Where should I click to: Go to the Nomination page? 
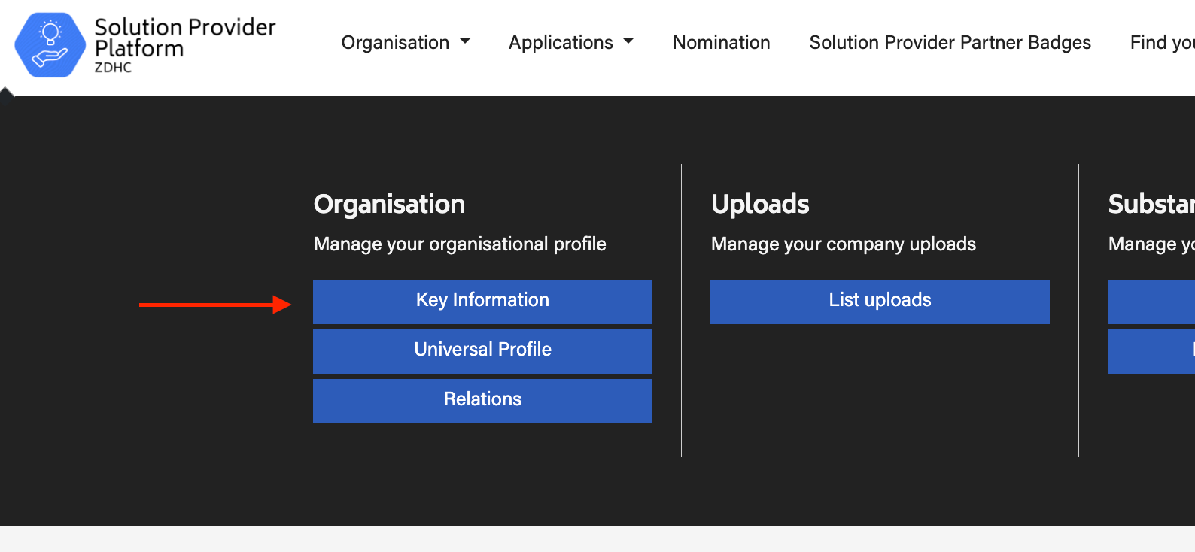pyautogui.click(x=721, y=43)
